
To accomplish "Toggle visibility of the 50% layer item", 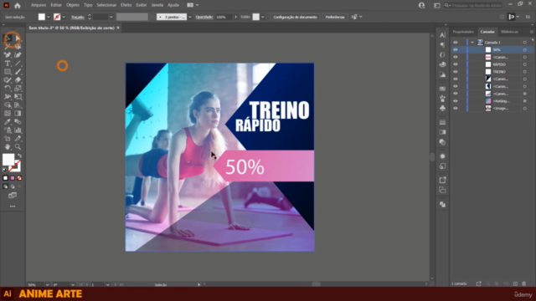I will [x=456, y=50].
